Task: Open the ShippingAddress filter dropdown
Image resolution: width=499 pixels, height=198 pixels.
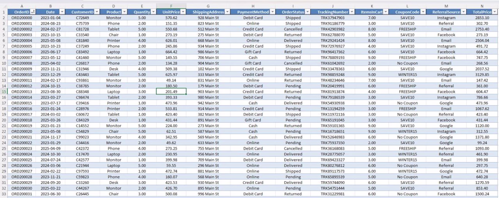Action: 227,12
